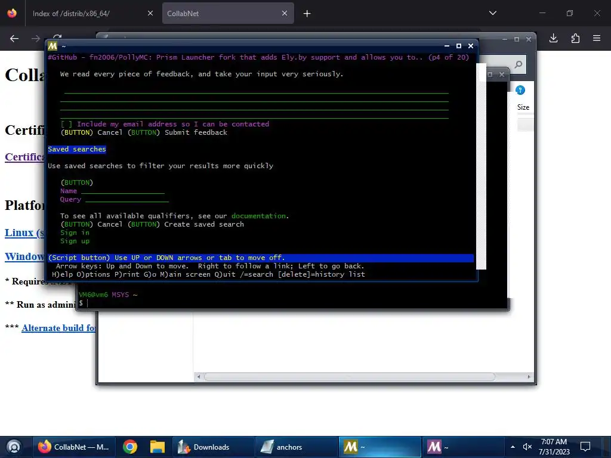
Task: Switch to purple MSYS taskbar item
Action: click(x=463, y=447)
